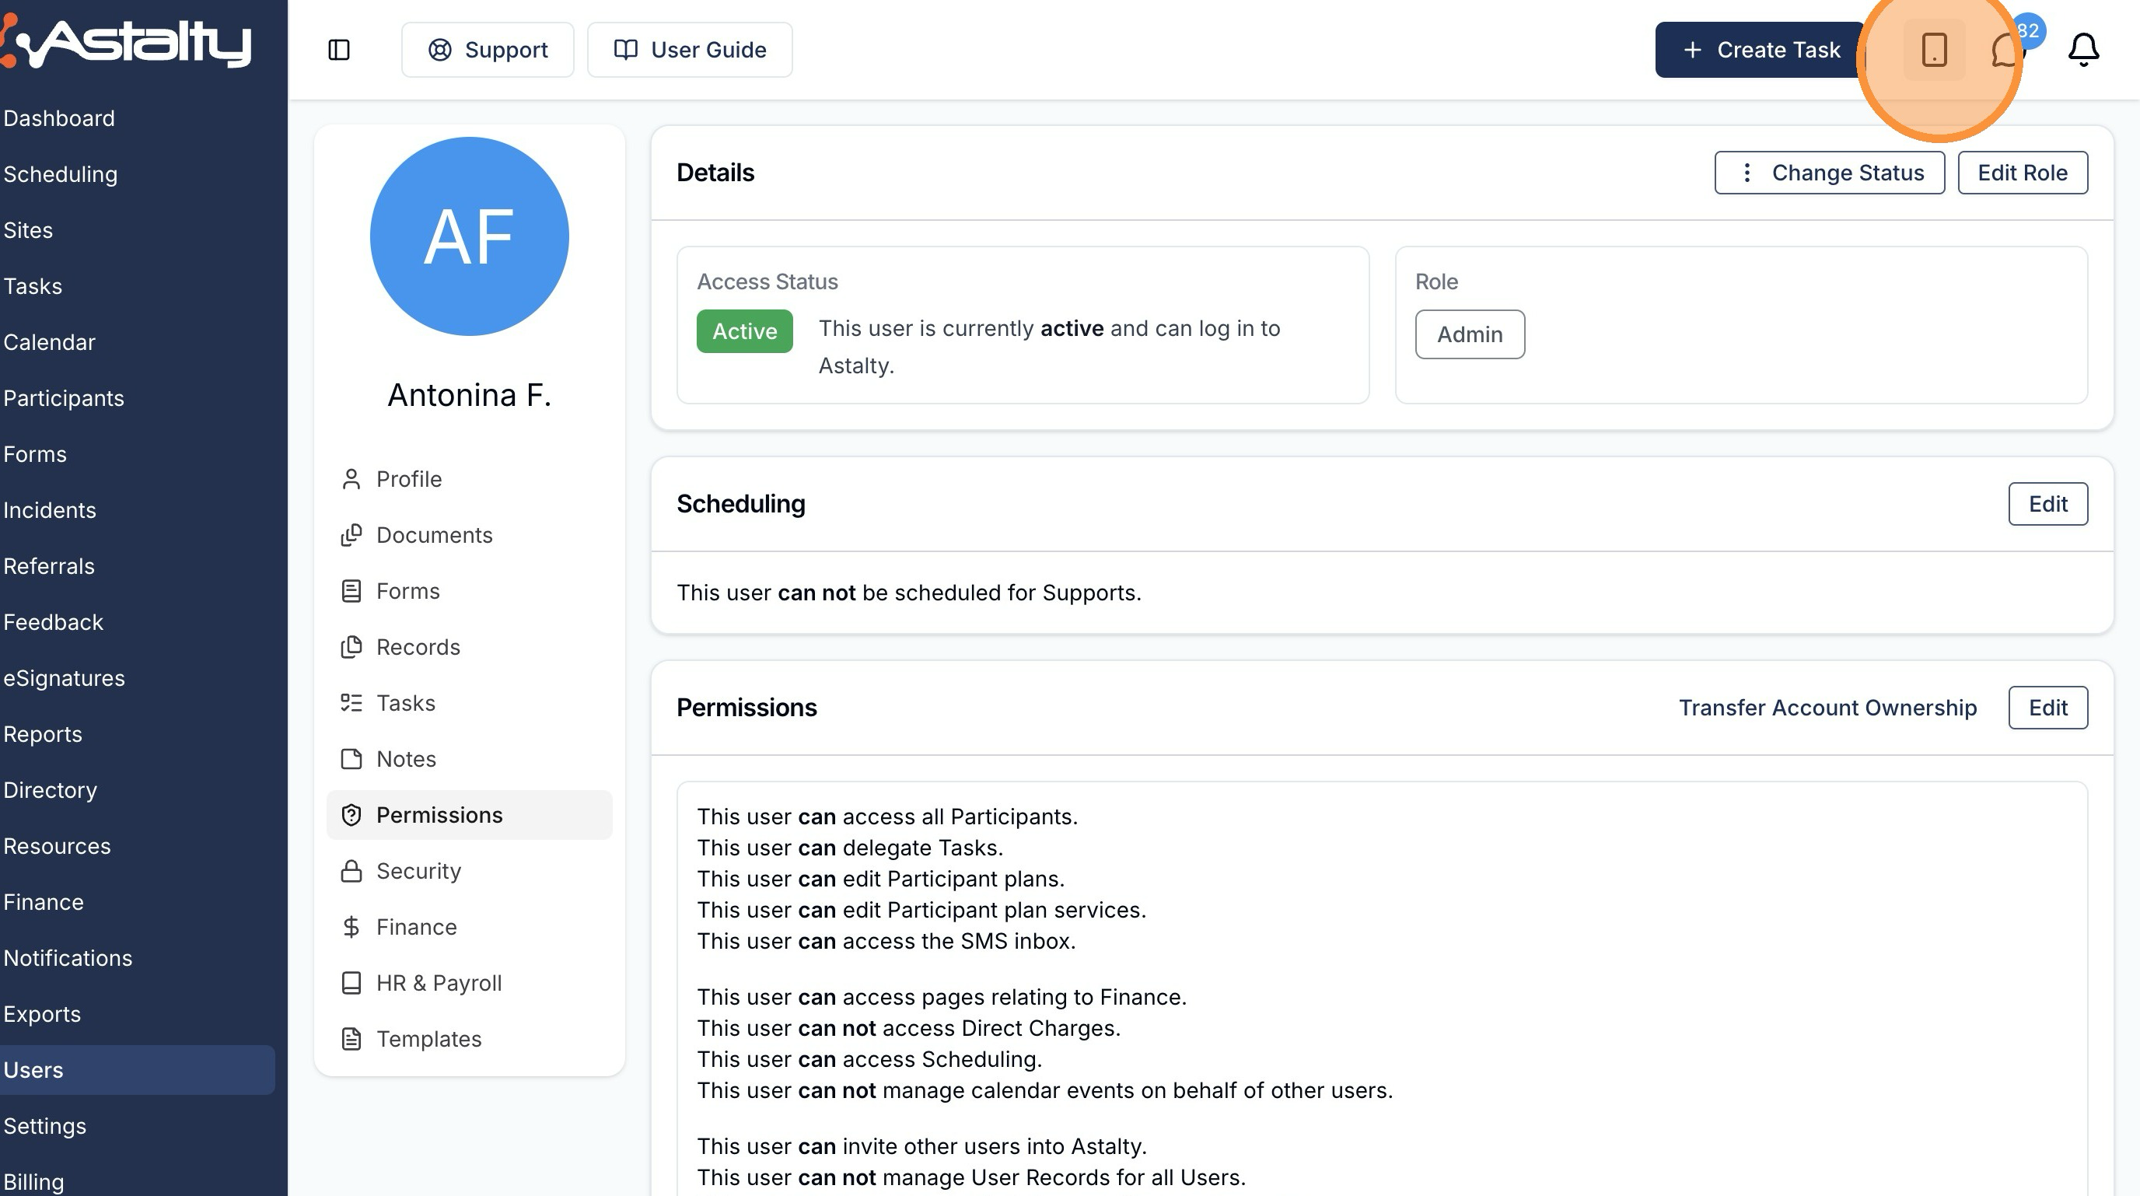This screenshot has width=2140, height=1196.
Task: Open the mobile device icon in header
Action: [1934, 50]
